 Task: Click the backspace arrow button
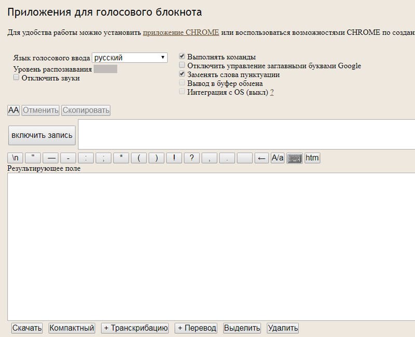click(x=262, y=158)
